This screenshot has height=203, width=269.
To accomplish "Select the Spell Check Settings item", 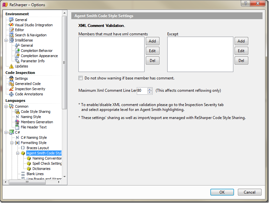I will [x=47, y=163].
